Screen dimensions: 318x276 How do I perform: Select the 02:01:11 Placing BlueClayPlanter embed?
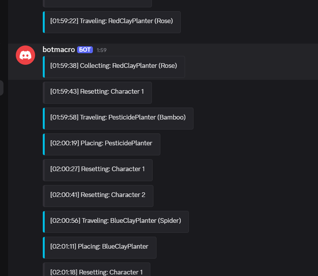click(99, 247)
